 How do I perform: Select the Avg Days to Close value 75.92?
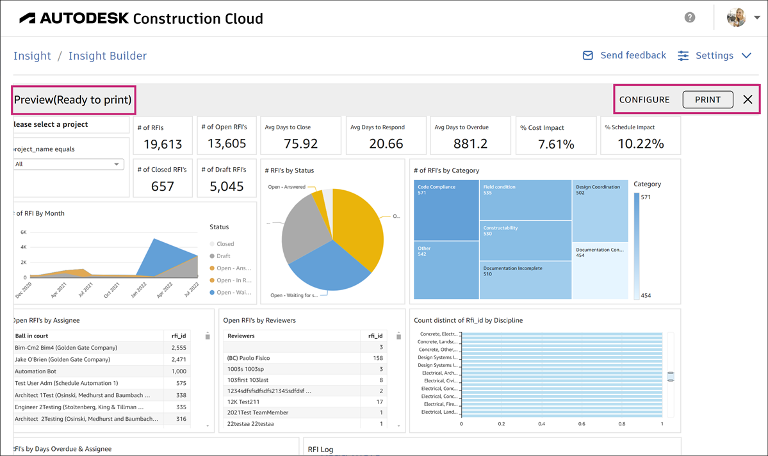[x=301, y=143]
